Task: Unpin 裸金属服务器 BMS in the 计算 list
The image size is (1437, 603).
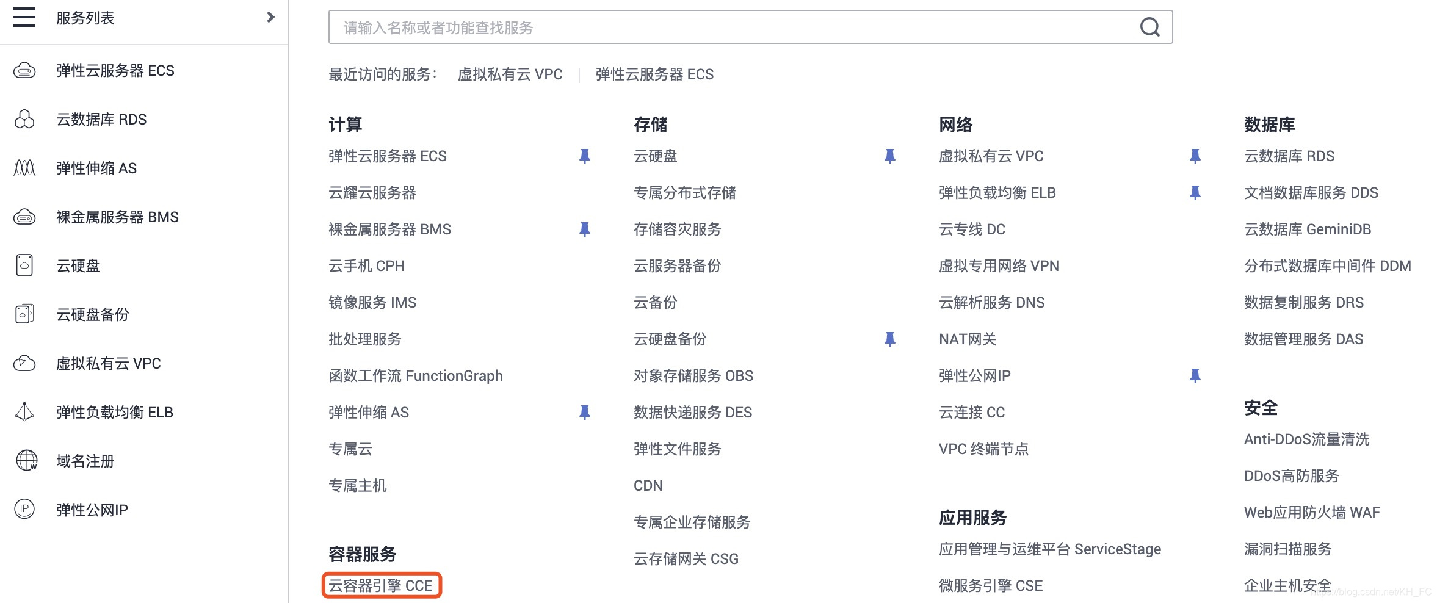Action: 584,229
